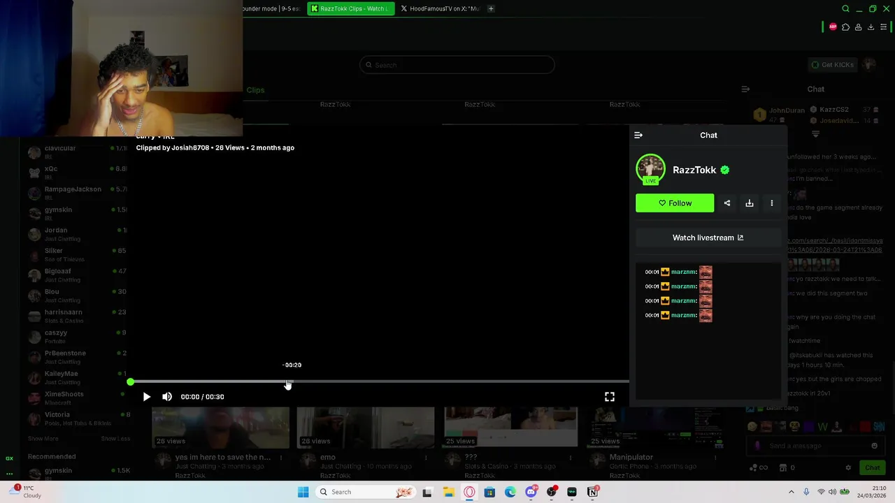
Task: Follow RazzTokk with the green button
Action: pos(675,203)
